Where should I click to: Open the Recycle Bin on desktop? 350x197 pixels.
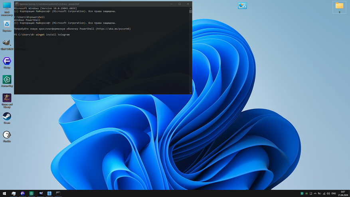pyautogui.click(x=7, y=24)
